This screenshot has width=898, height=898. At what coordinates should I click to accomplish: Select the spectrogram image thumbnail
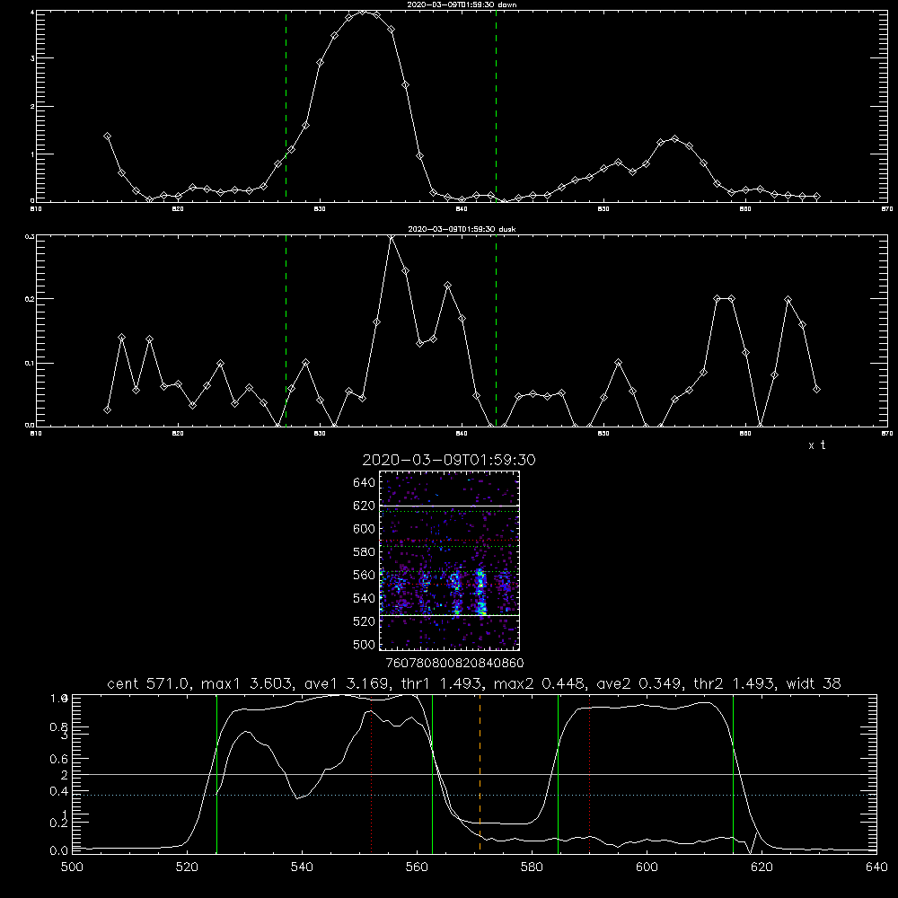tap(450, 560)
